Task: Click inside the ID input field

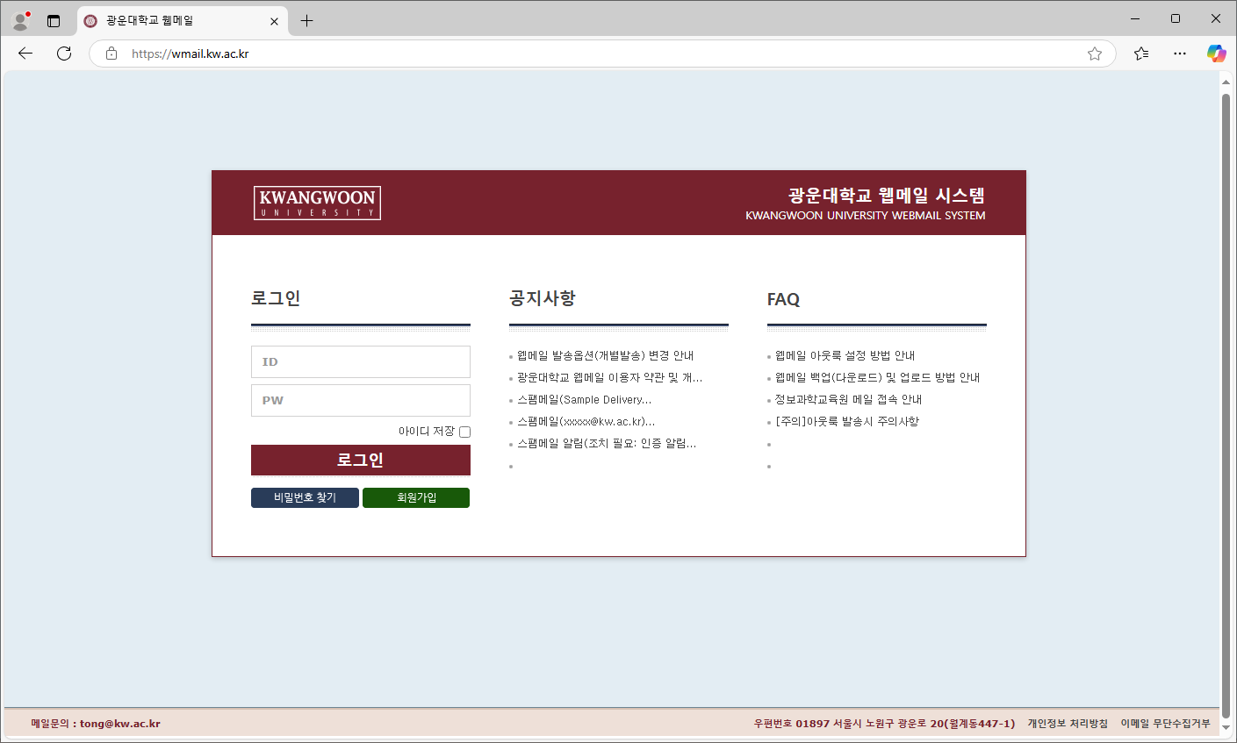Action: point(360,361)
